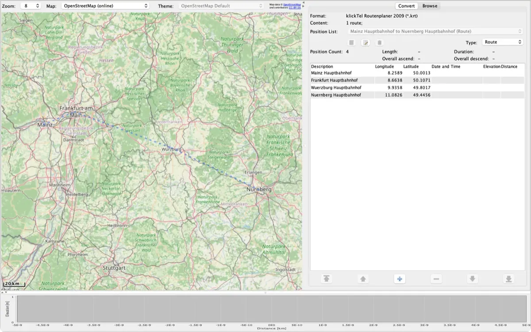
Task: Move selected position down one row
Action: coord(473,279)
